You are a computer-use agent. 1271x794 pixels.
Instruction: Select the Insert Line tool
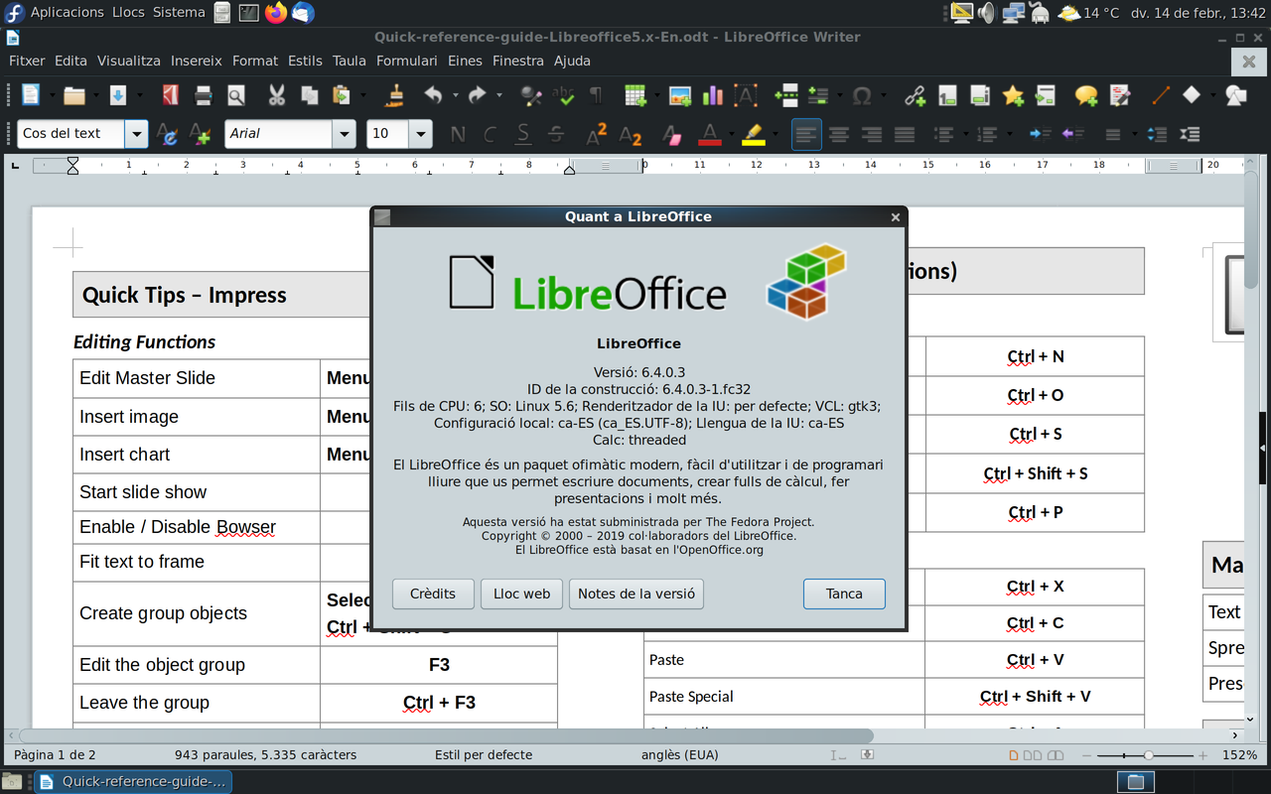point(1160,95)
